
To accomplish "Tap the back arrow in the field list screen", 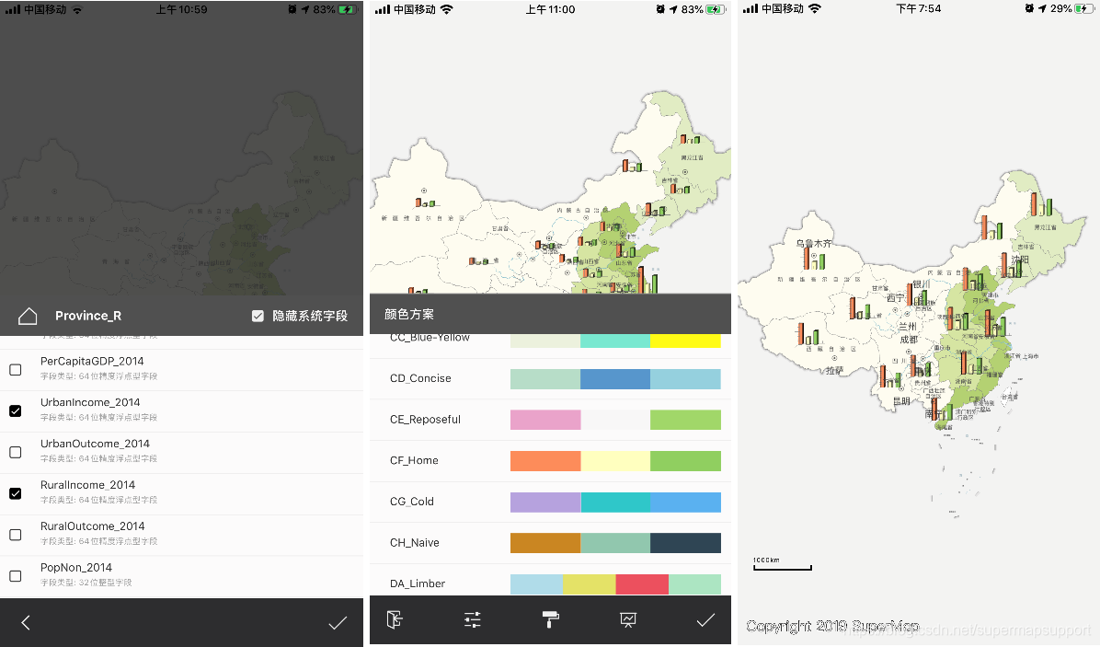I will (26, 622).
